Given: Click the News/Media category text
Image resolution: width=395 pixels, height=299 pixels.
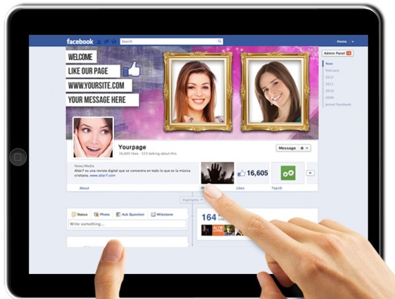Looking at the screenshot, I should coord(84,166).
